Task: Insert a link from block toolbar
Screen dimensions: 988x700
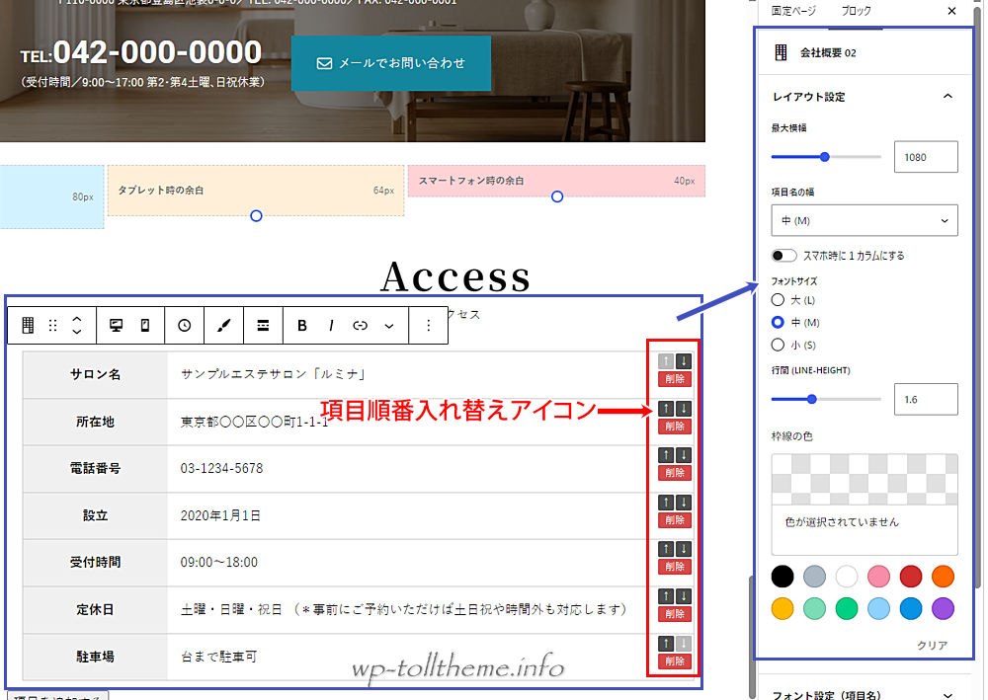Action: (361, 326)
